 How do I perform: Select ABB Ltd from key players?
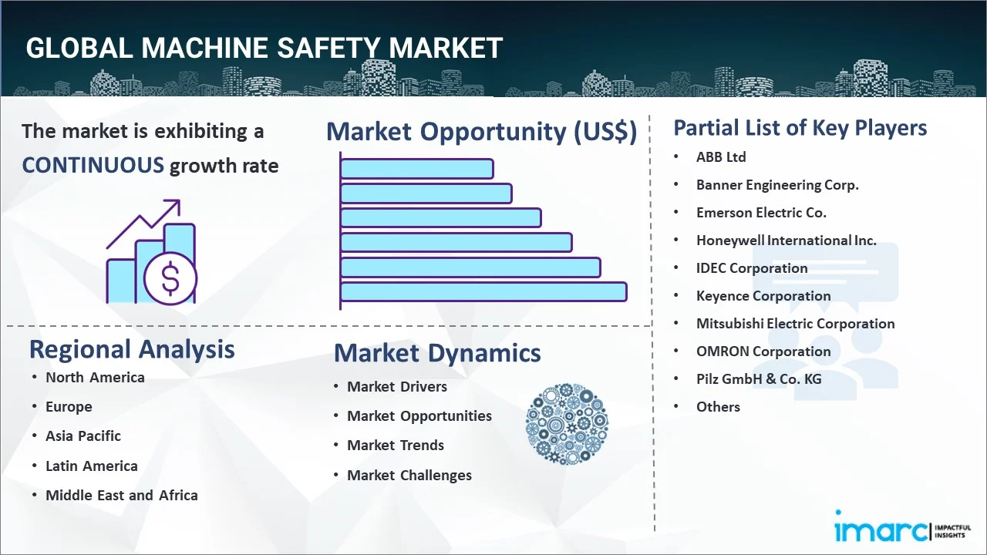point(721,157)
